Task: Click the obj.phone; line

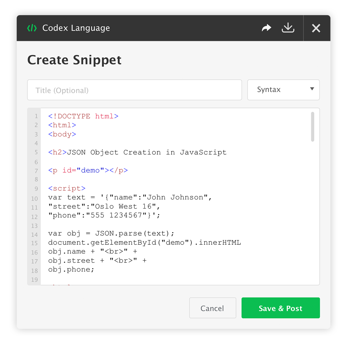Action: click(71, 270)
